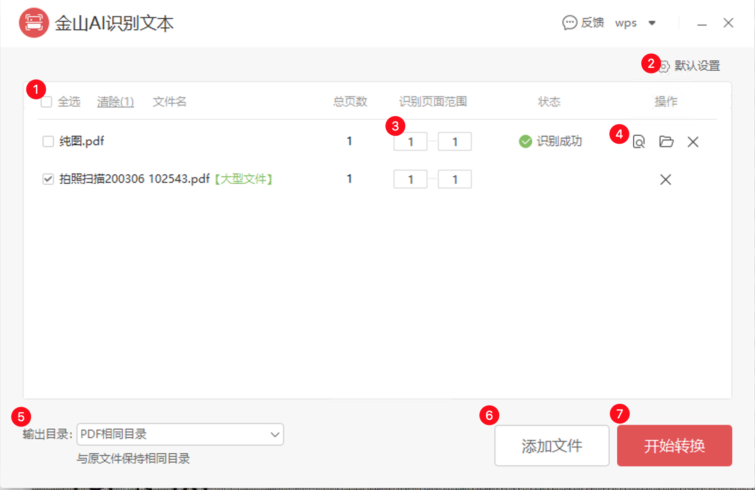Open output folder for 纯图.pdf
Viewport: 755px width, 490px height.
[666, 141]
